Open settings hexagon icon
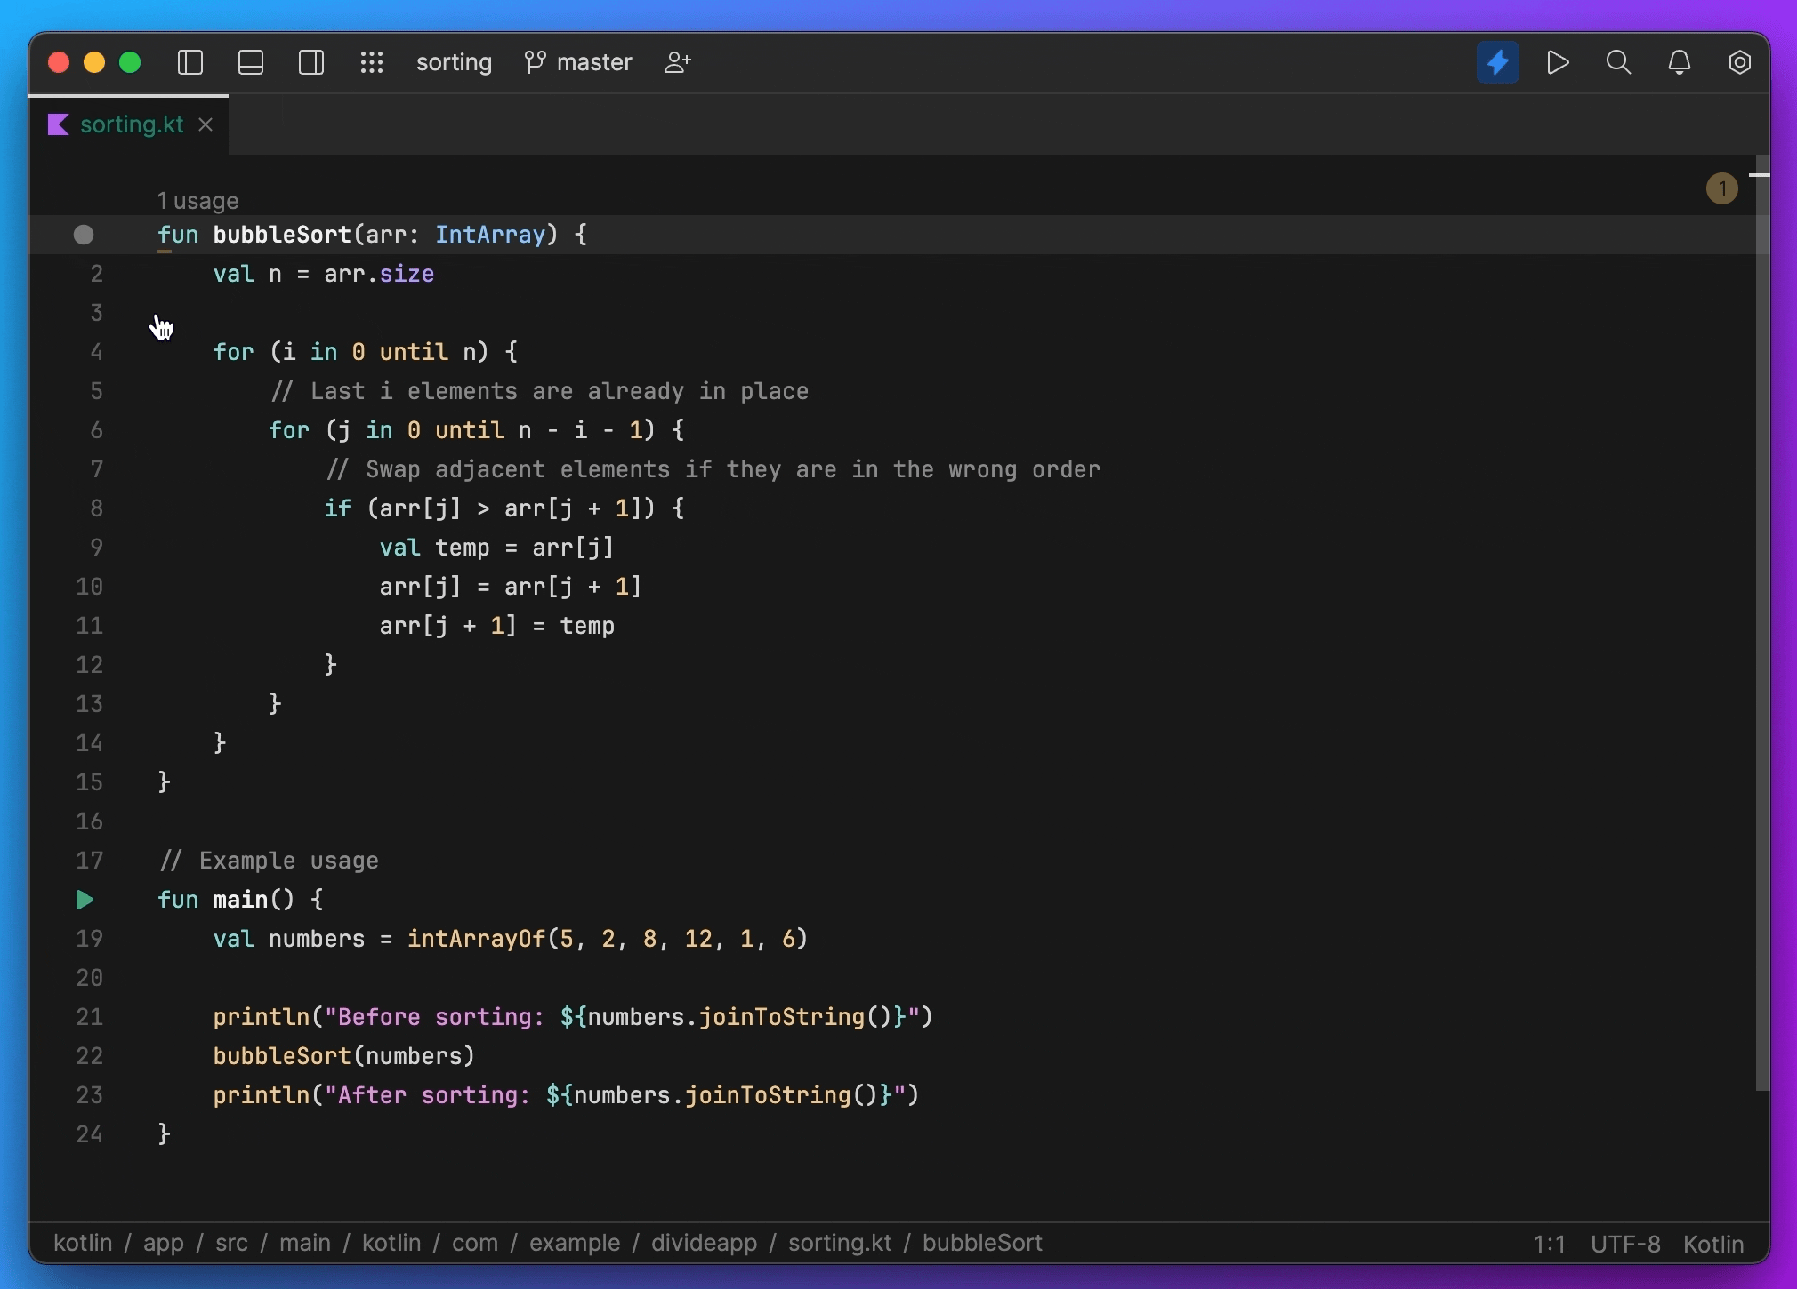The height and width of the screenshot is (1289, 1797). pyautogui.click(x=1739, y=62)
